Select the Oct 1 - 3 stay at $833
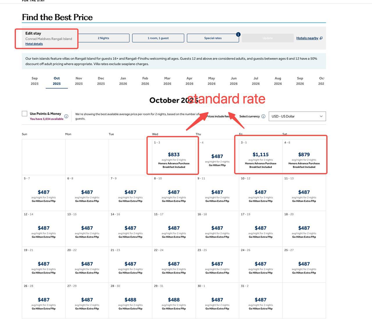Image resolution: width=372 pixels, height=330 pixels. pyautogui.click(x=174, y=157)
